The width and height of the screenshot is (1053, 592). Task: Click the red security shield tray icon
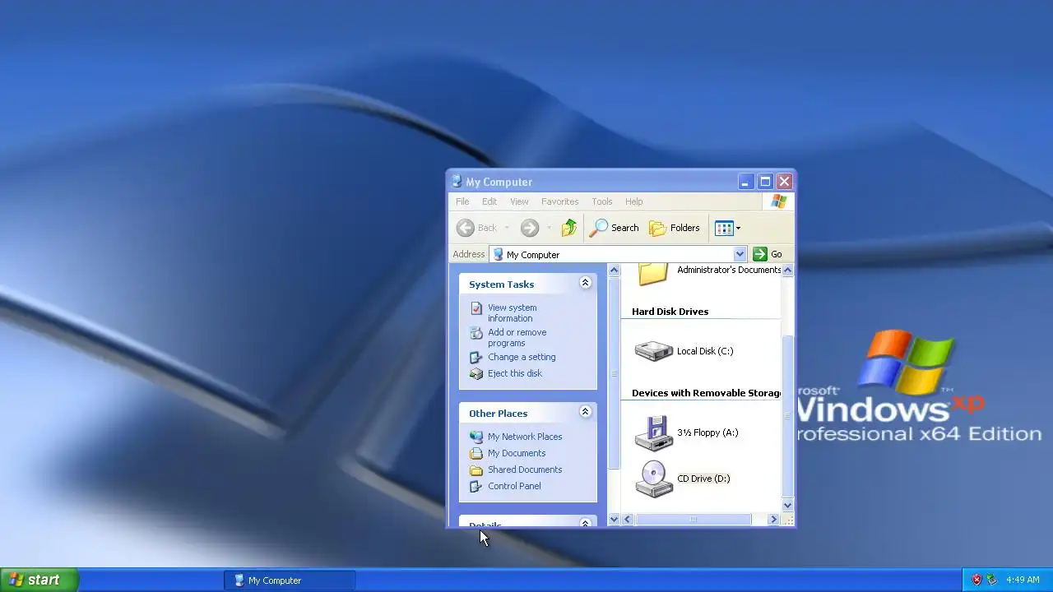[x=976, y=580]
